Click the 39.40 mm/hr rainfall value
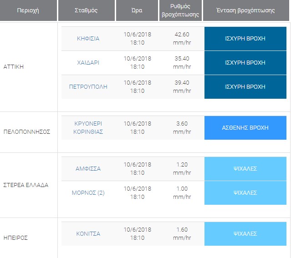291x258 pixels. 182,87
